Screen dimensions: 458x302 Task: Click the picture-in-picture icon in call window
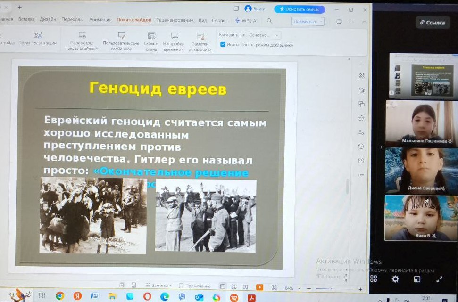[x=417, y=279]
